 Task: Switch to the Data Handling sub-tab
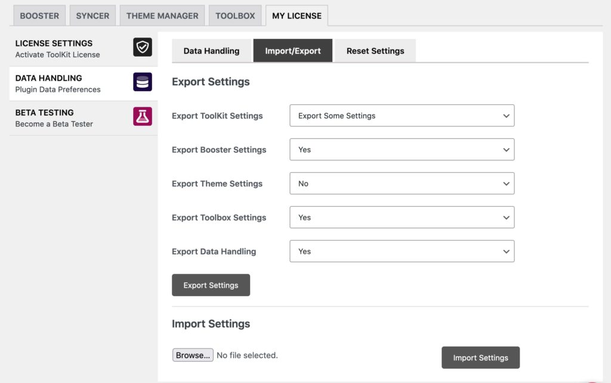(212, 51)
